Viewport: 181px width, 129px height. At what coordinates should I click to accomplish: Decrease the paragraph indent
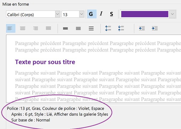(142, 28)
